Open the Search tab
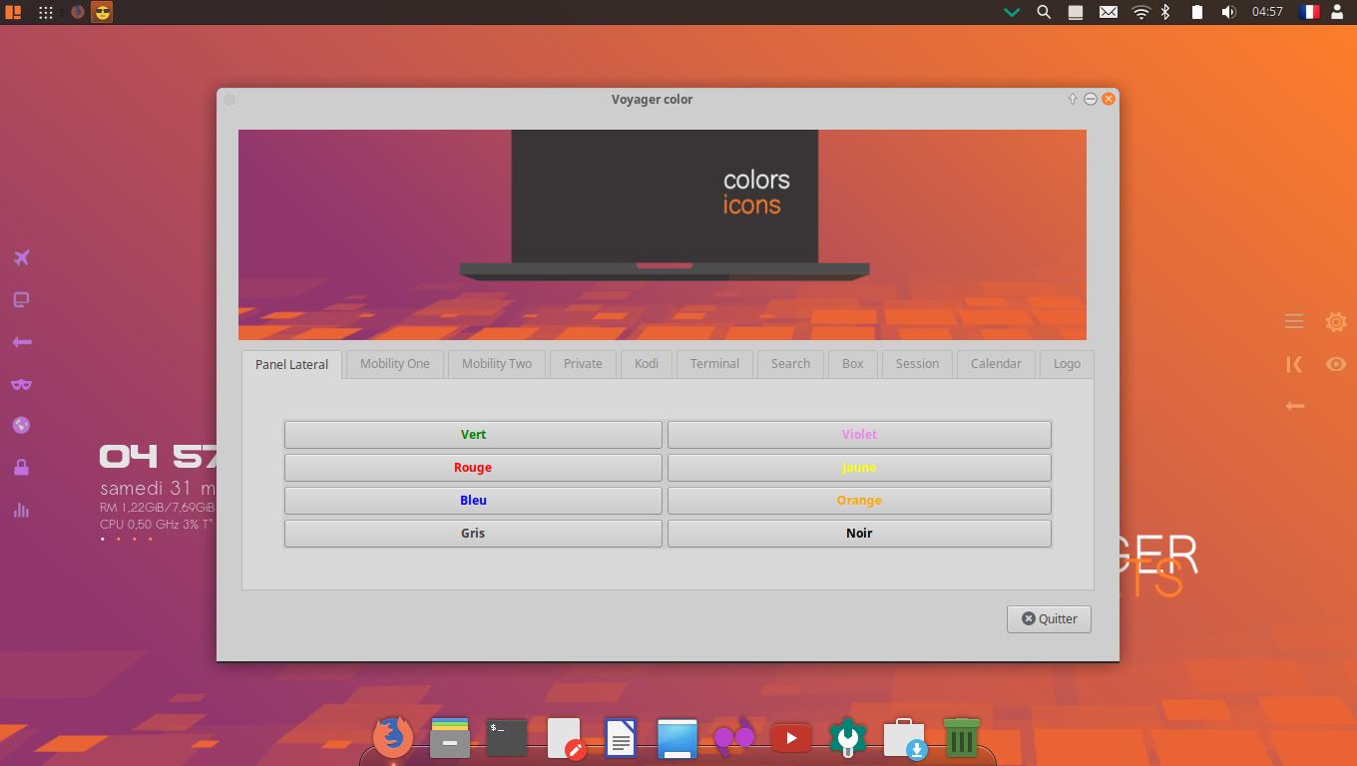This screenshot has height=766, width=1357. [790, 363]
